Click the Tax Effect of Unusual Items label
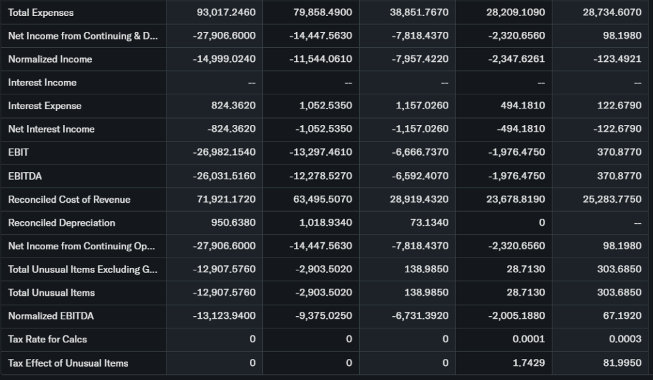Screen dimensions: 653x380 [68, 363]
